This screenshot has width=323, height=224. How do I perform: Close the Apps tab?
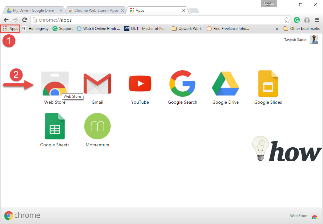(x=184, y=10)
